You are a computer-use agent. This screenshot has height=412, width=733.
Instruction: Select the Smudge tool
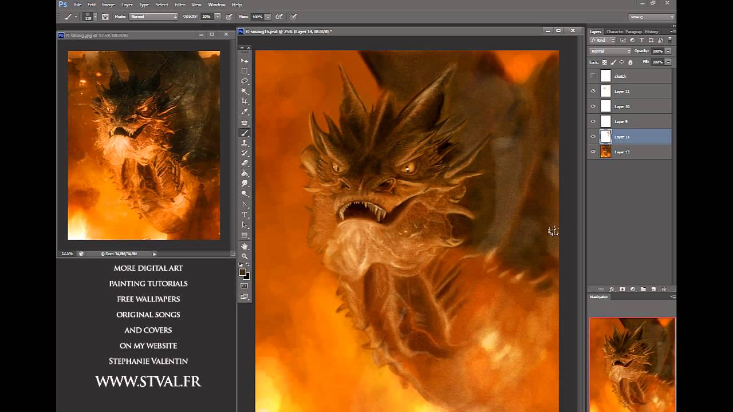[245, 184]
